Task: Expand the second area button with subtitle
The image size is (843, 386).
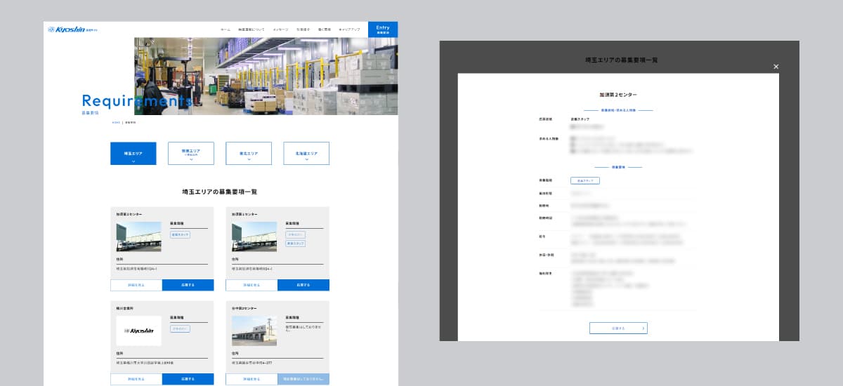Action: click(191, 154)
